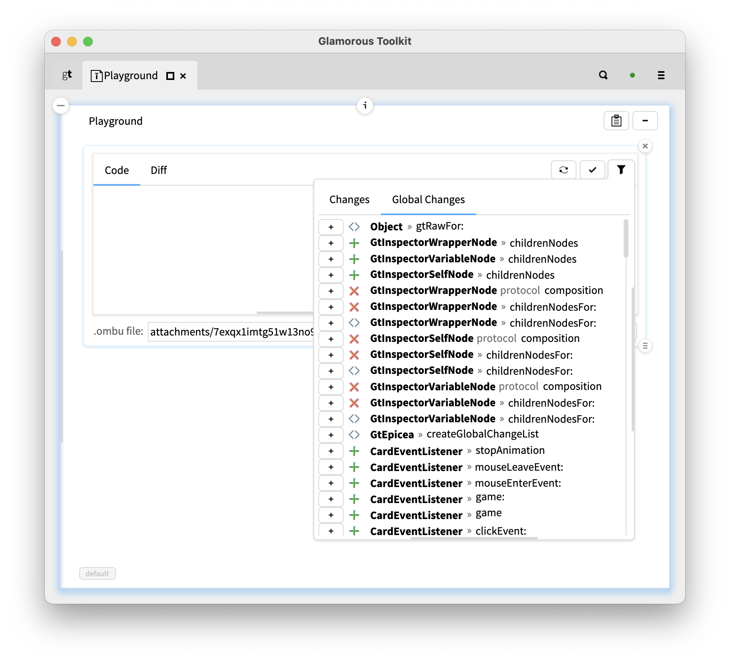Switch to the Changes tab

pyautogui.click(x=349, y=199)
